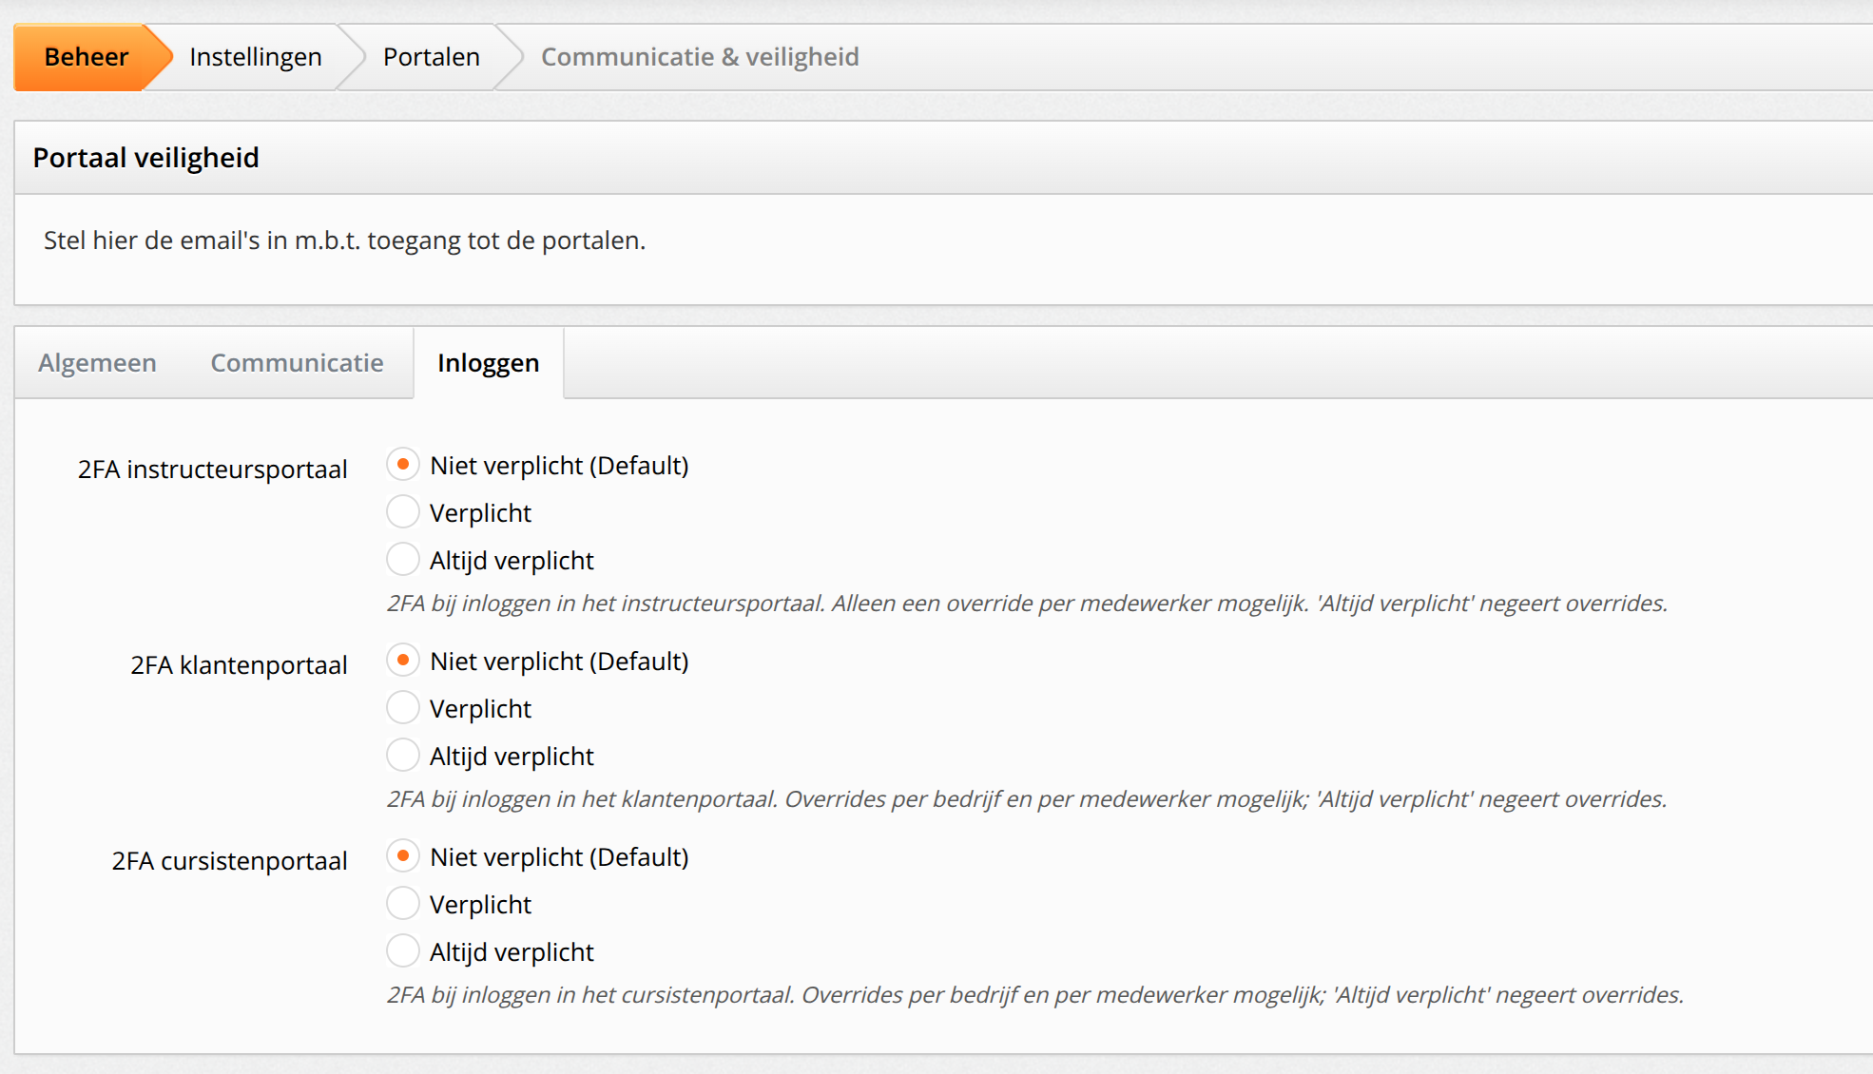
Task: Choose Altijd verplicht for 2FA cursistenportaal
Action: coord(403,951)
